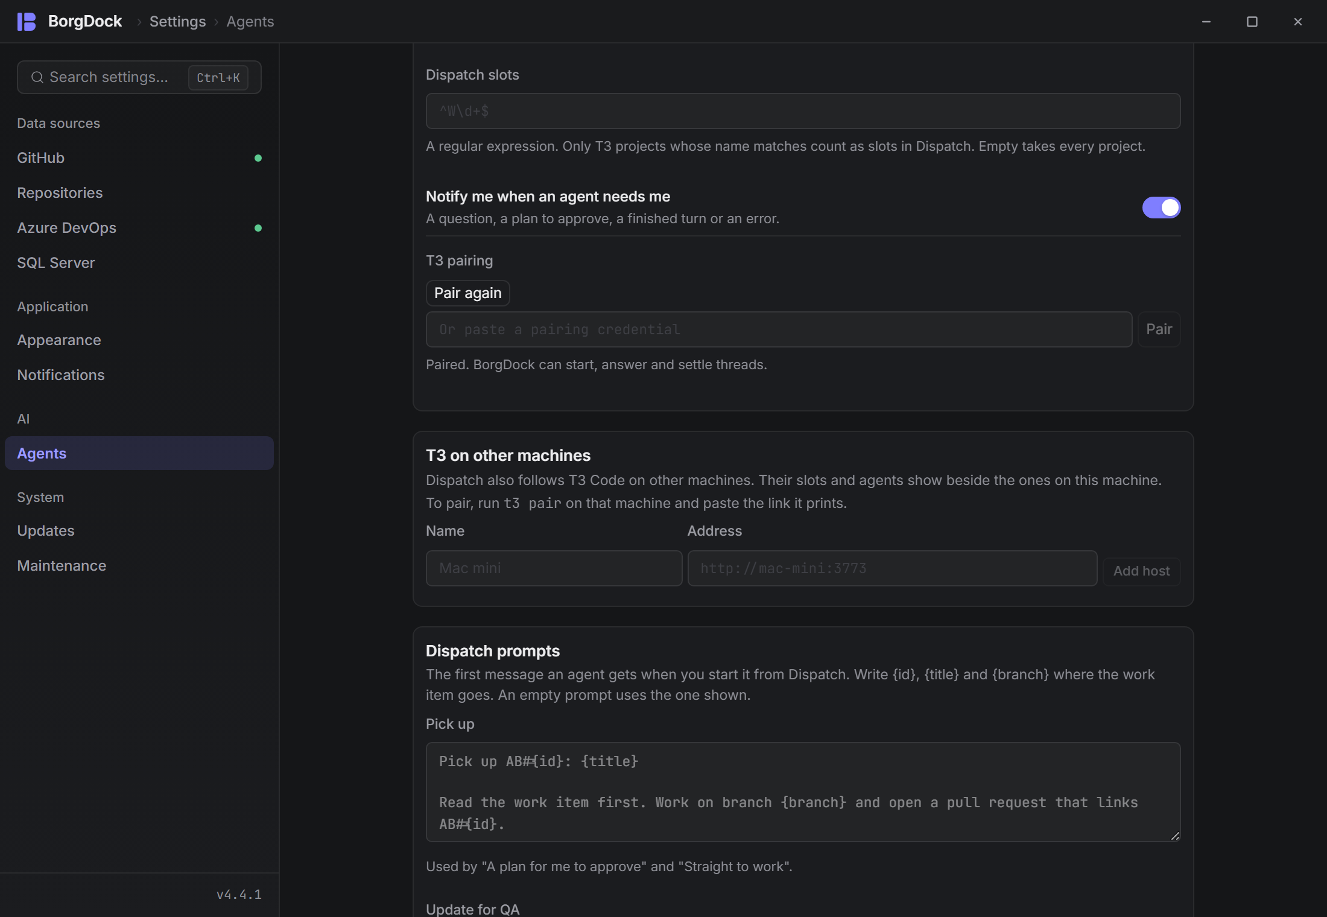Image resolution: width=1327 pixels, height=917 pixels.
Task: Select Azure DevOps in sidebar
Action: pyautogui.click(x=139, y=228)
